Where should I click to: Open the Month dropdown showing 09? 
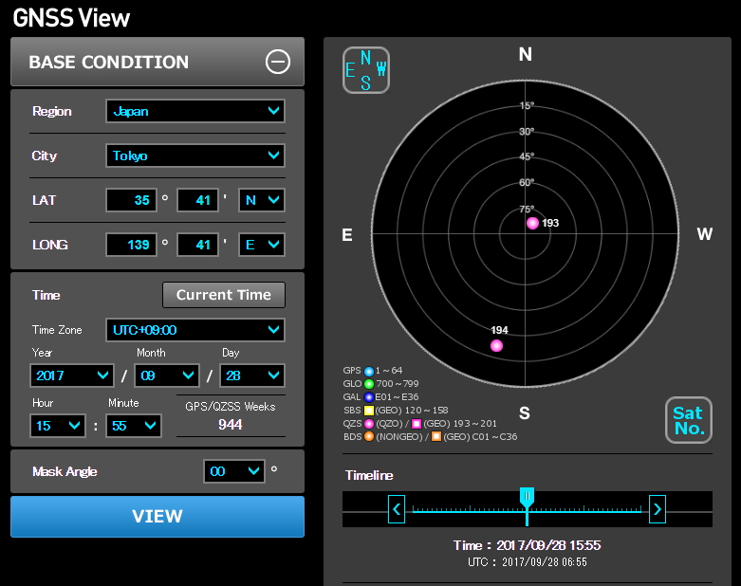[167, 375]
